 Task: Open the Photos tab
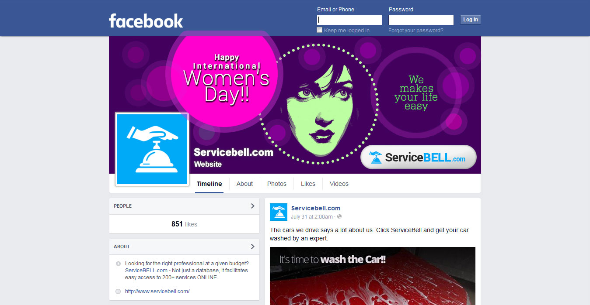point(277,184)
